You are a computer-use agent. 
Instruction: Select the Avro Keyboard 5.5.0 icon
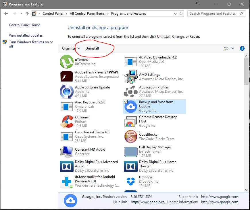(67, 106)
